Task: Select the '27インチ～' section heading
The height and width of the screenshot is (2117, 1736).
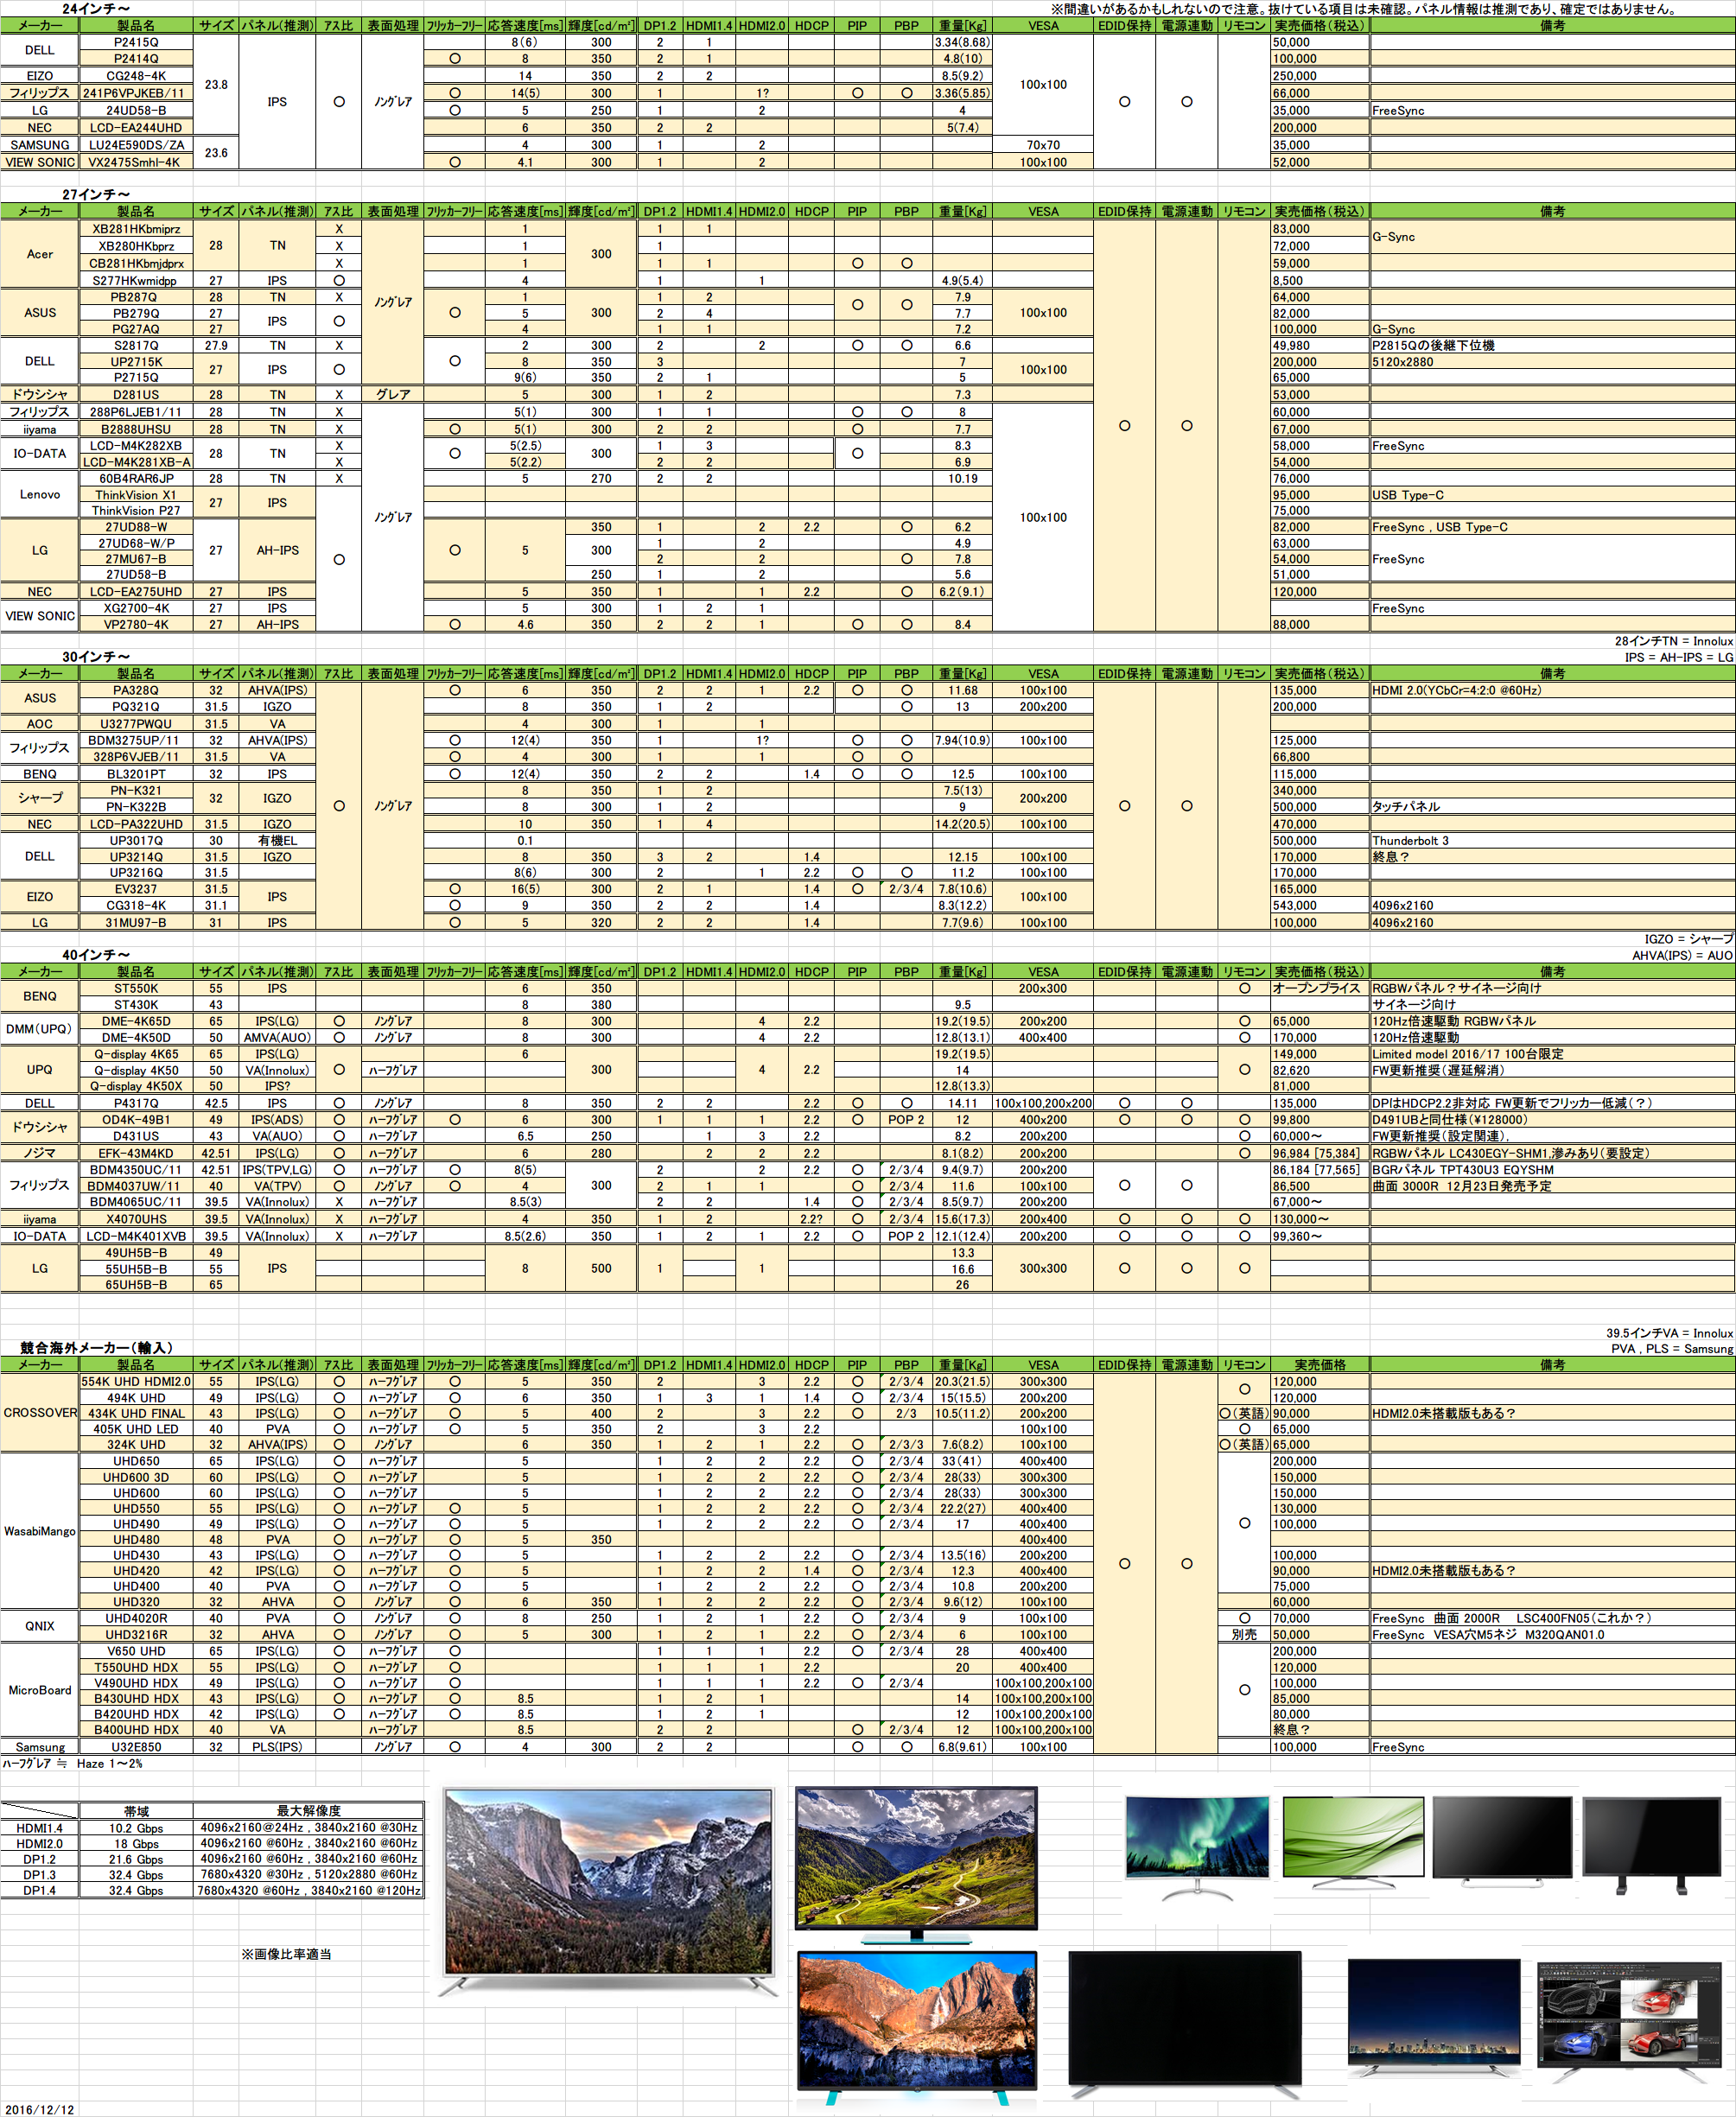Action: pyautogui.click(x=96, y=194)
